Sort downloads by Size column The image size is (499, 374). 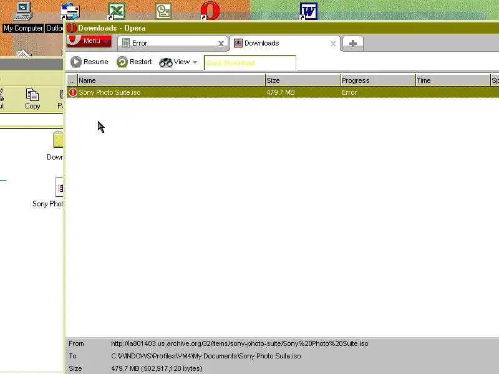303,80
